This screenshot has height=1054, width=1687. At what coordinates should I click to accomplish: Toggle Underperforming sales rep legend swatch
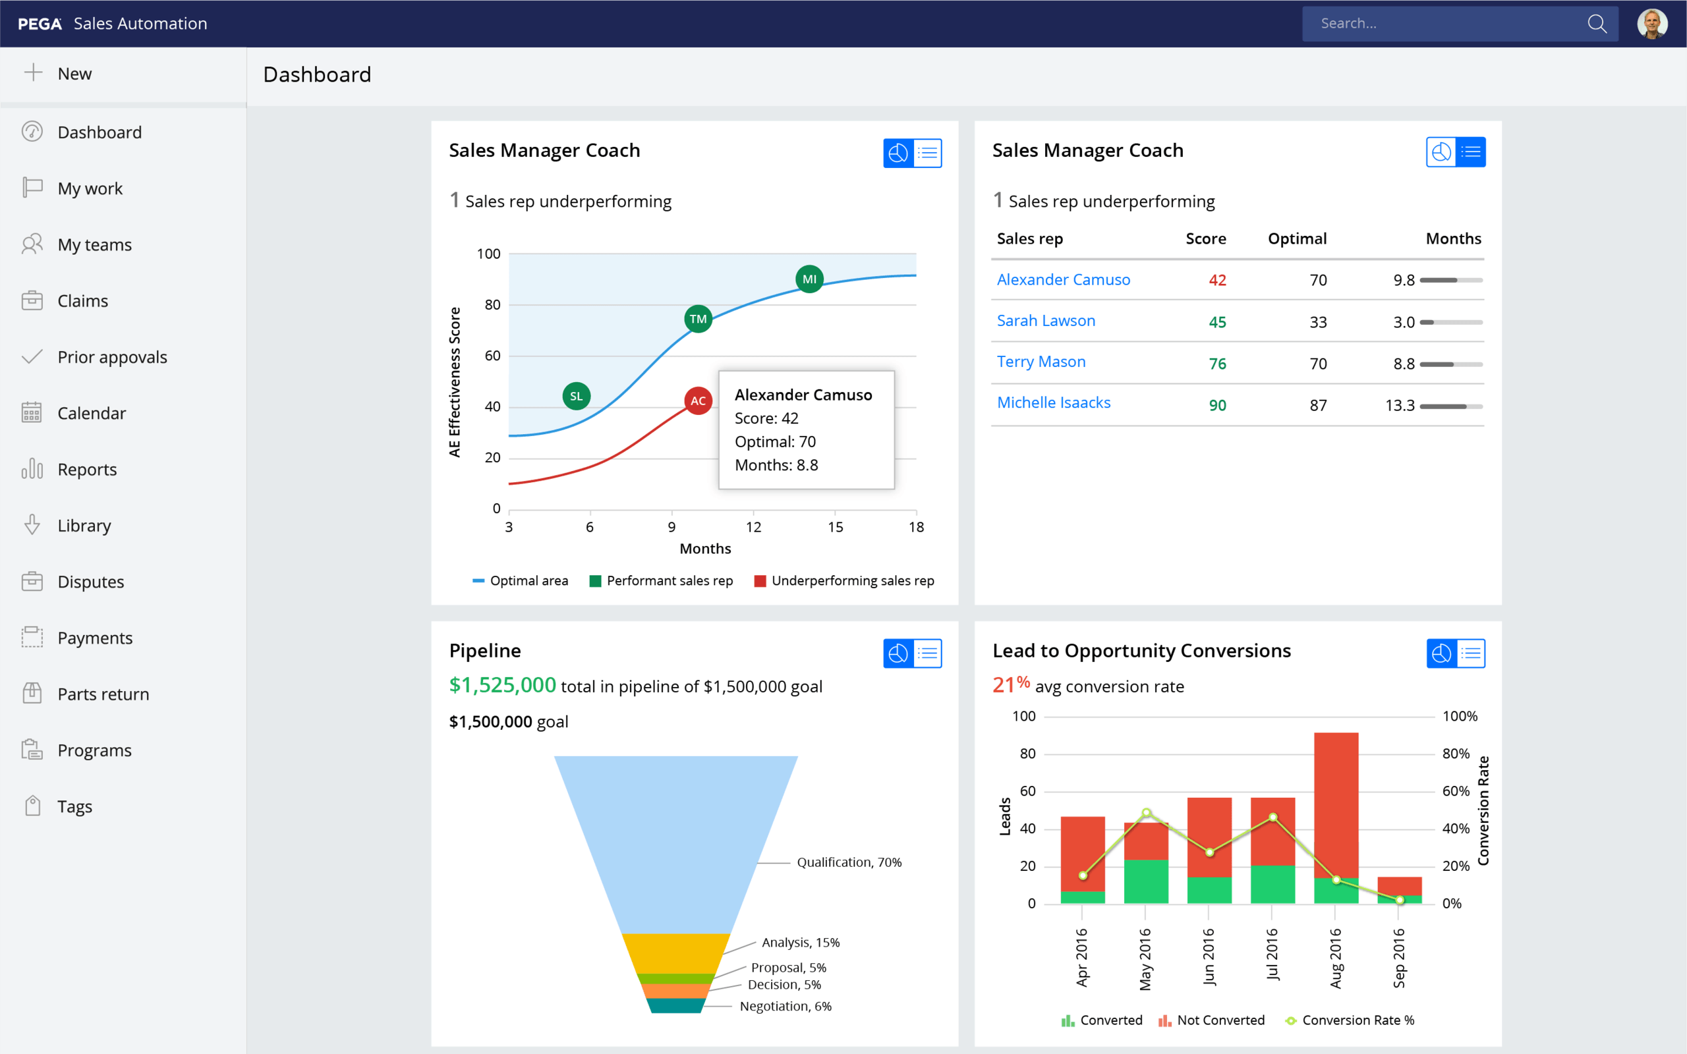(x=760, y=580)
